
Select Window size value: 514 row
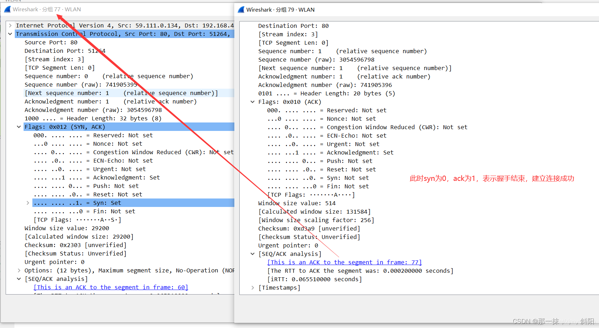pos(297,203)
